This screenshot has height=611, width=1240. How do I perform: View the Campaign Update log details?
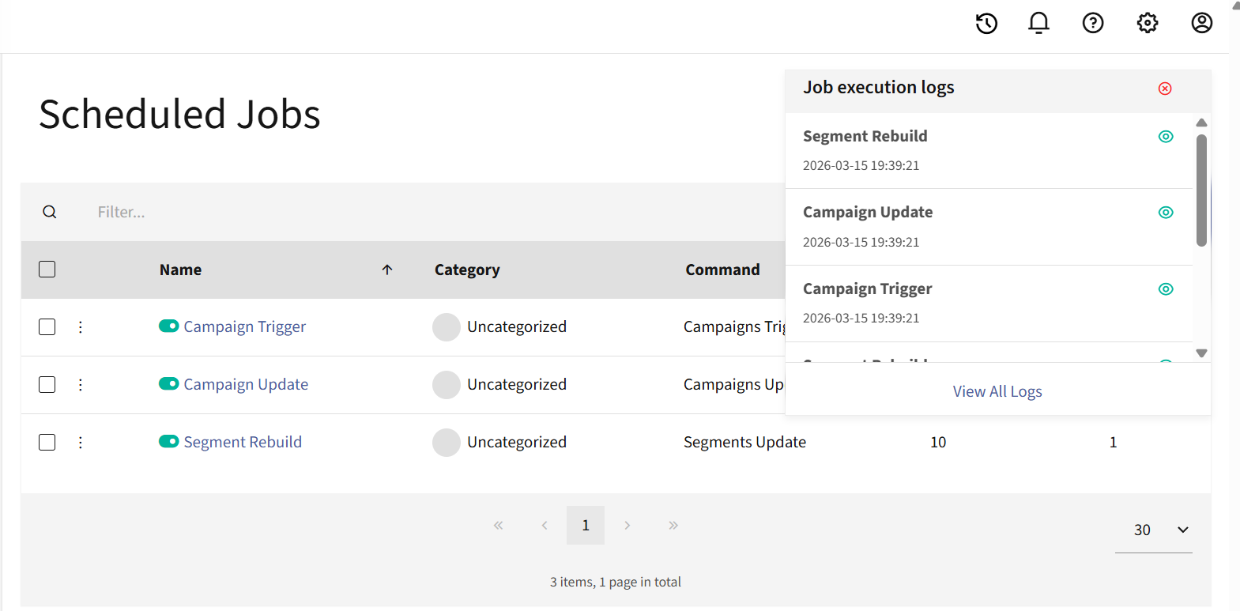1166,213
